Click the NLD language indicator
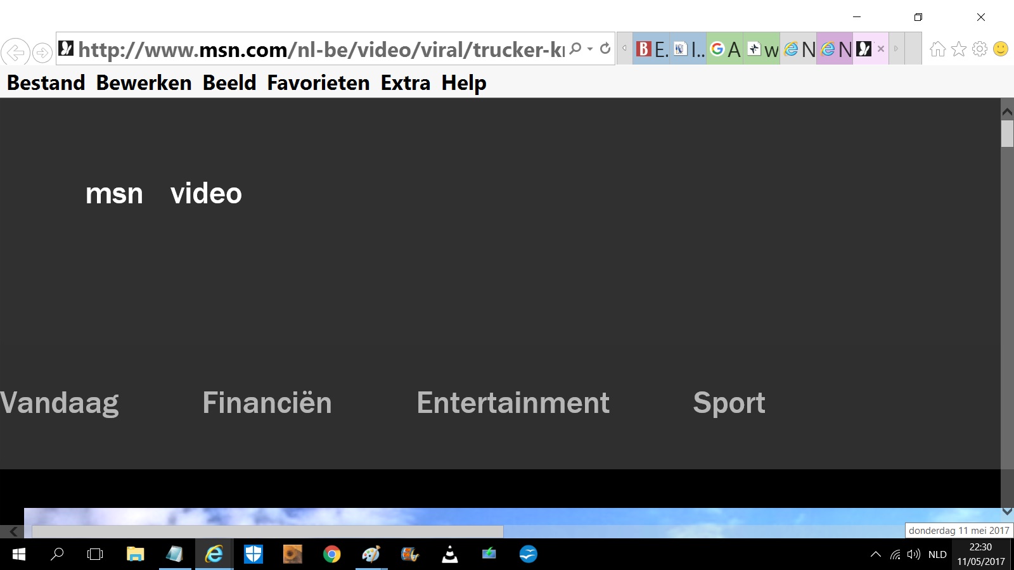The width and height of the screenshot is (1014, 570). point(937,555)
